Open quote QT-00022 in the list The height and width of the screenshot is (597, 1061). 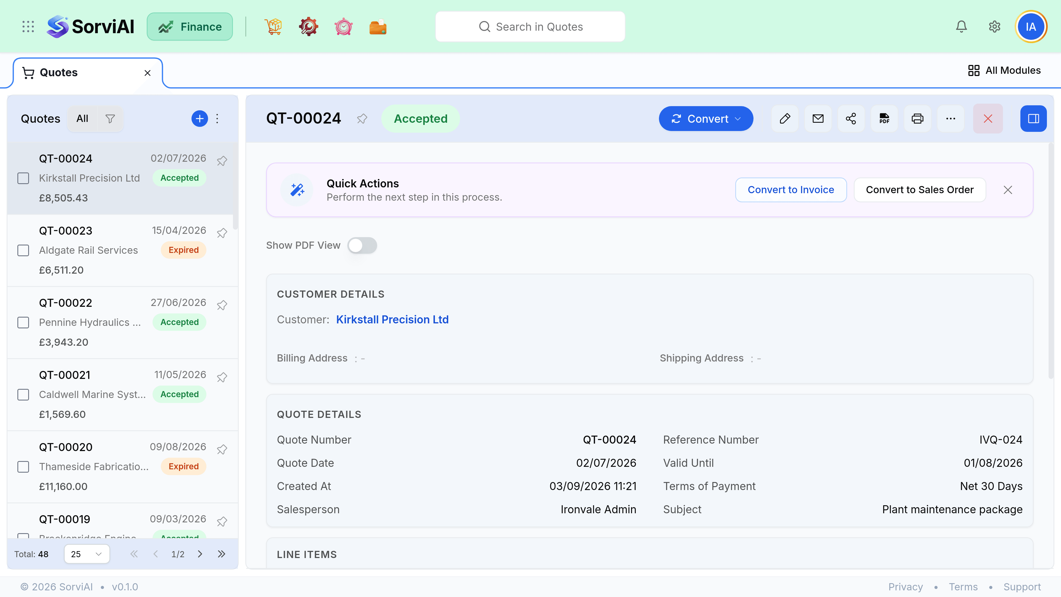tap(123, 323)
